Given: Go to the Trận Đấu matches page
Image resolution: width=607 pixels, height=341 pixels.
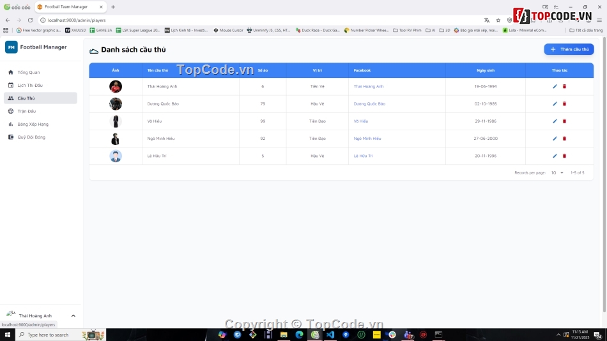Looking at the screenshot, I should [40, 111].
